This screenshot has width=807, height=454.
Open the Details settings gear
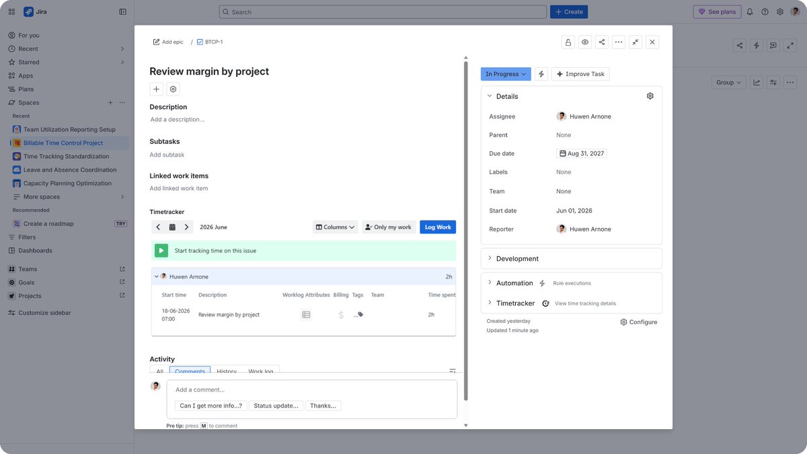click(x=650, y=96)
